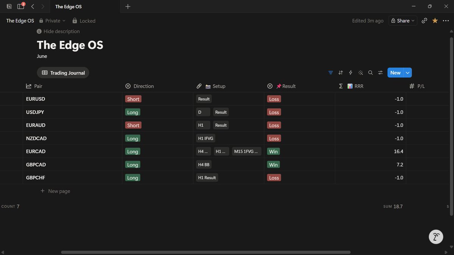Click the Direction column header
This screenshot has width=454, height=255.
coord(157,86)
